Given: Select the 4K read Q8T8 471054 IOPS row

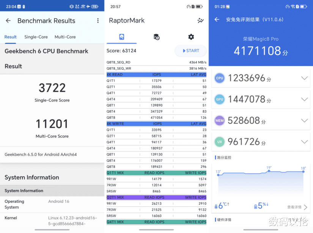Looking at the screenshot, I should [x=156, y=117].
